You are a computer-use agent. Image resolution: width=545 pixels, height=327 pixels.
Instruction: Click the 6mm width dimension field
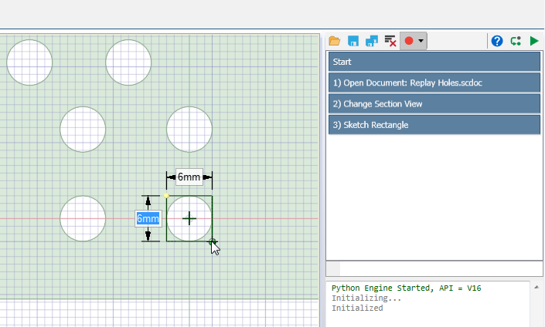pyautogui.click(x=189, y=177)
